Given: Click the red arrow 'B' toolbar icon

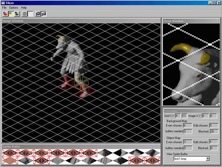Looking at the screenshot, I should (5, 14).
